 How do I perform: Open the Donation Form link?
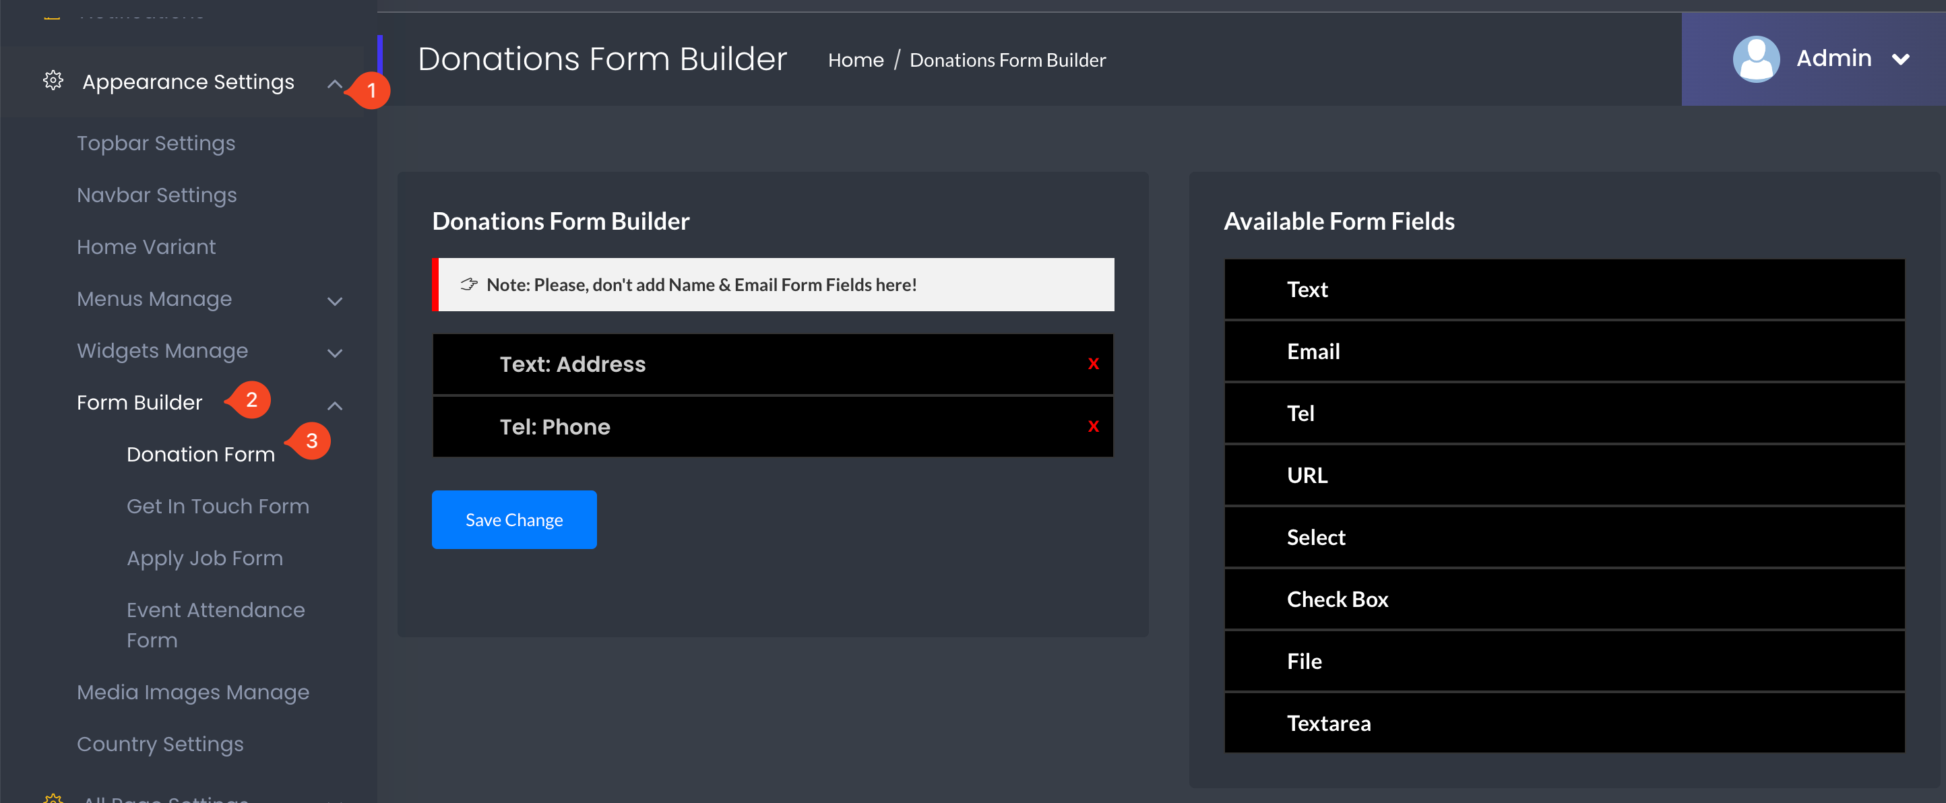(x=201, y=455)
